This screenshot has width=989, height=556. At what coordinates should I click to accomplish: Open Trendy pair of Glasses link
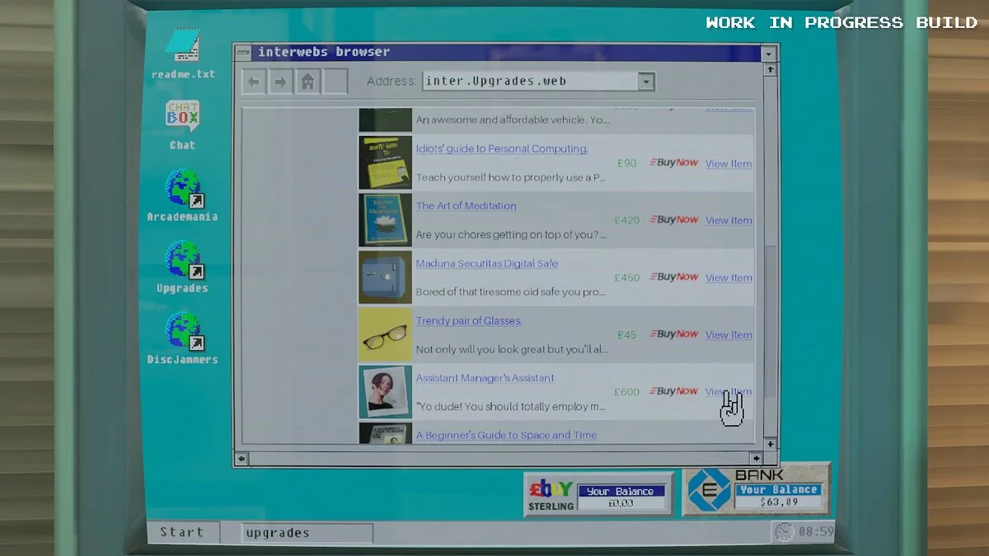[469, 320]
